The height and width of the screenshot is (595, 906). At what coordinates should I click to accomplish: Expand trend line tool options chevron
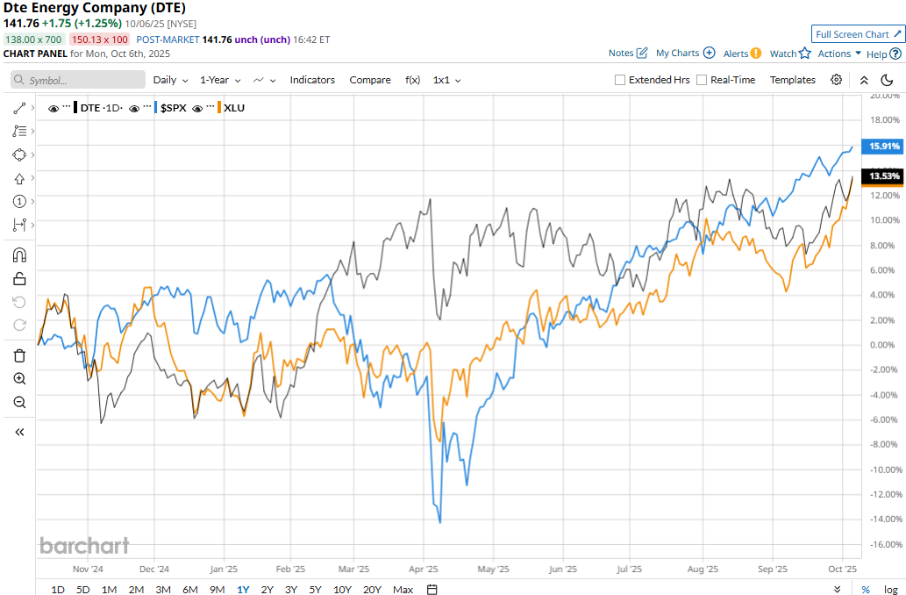click(x=32, y=108)
